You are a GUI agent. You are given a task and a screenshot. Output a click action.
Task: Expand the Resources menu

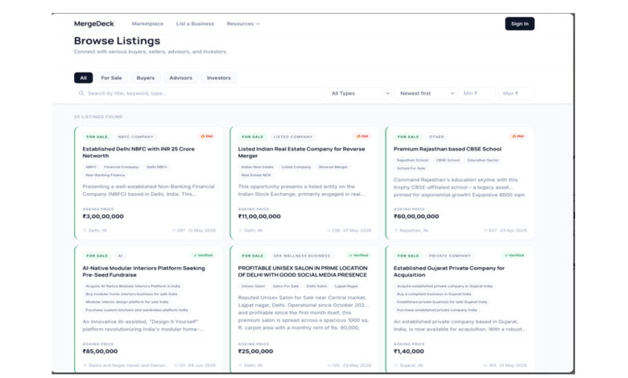pos(243,23)
